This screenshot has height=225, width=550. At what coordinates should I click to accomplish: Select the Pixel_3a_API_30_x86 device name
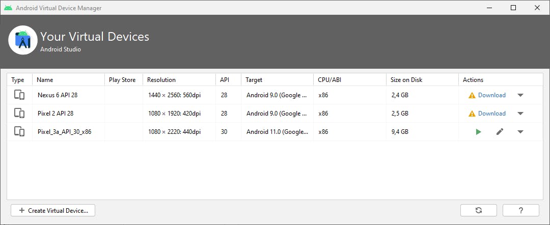(64, 132)
